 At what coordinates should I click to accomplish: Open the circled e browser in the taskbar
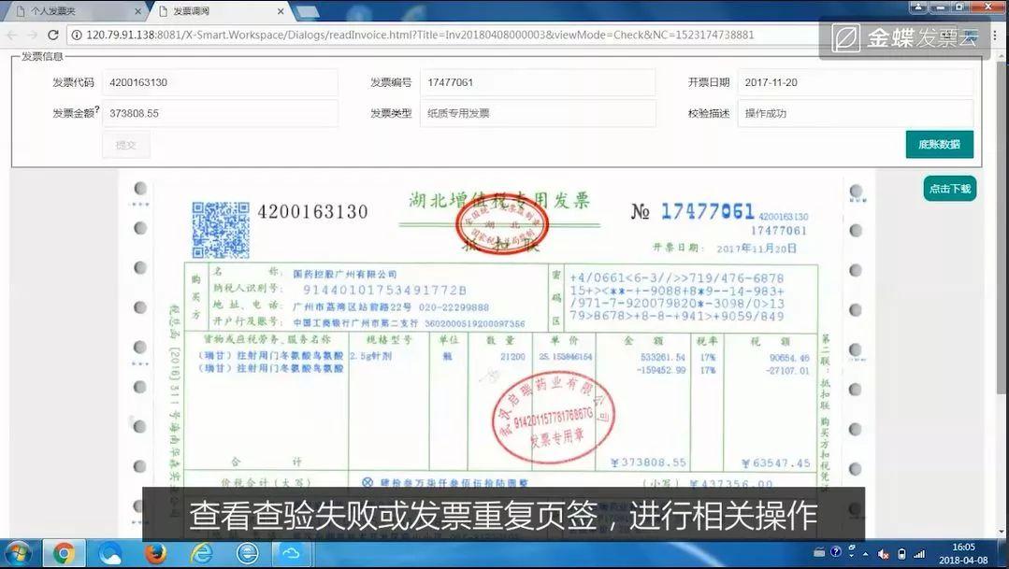[x=247, y=553]
